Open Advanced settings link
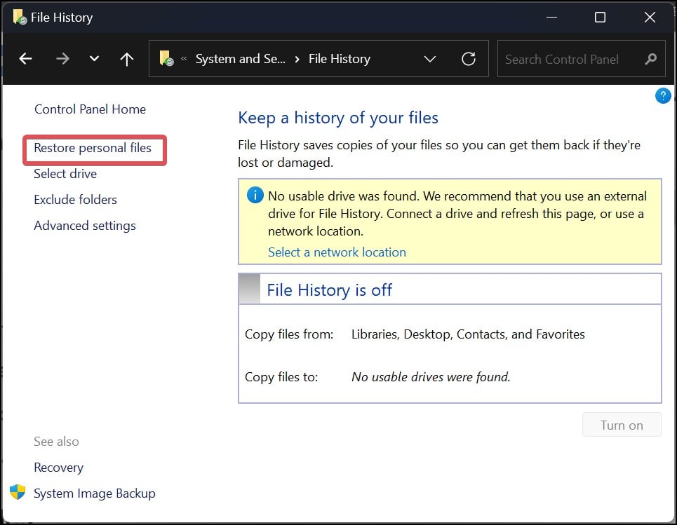The height and width of the screenshot is (525, 677). [85, 226]
